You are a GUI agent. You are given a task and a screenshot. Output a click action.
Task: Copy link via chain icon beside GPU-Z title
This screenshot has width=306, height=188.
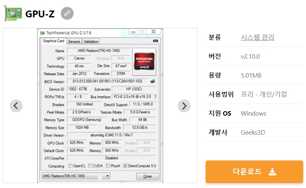pos(67,13)
